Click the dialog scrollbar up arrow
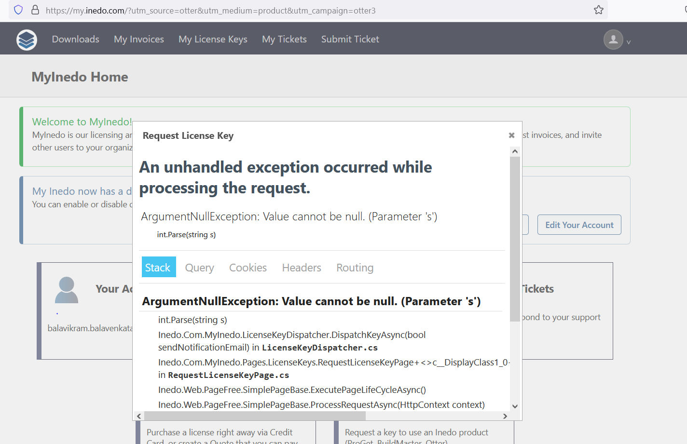Image resolution: width=687 pixels, height=444 pixels. 515,151
